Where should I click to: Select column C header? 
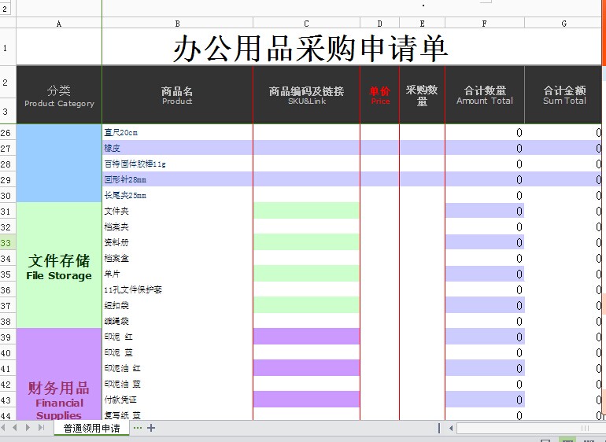pyautogui.click(x=306, y=24)
